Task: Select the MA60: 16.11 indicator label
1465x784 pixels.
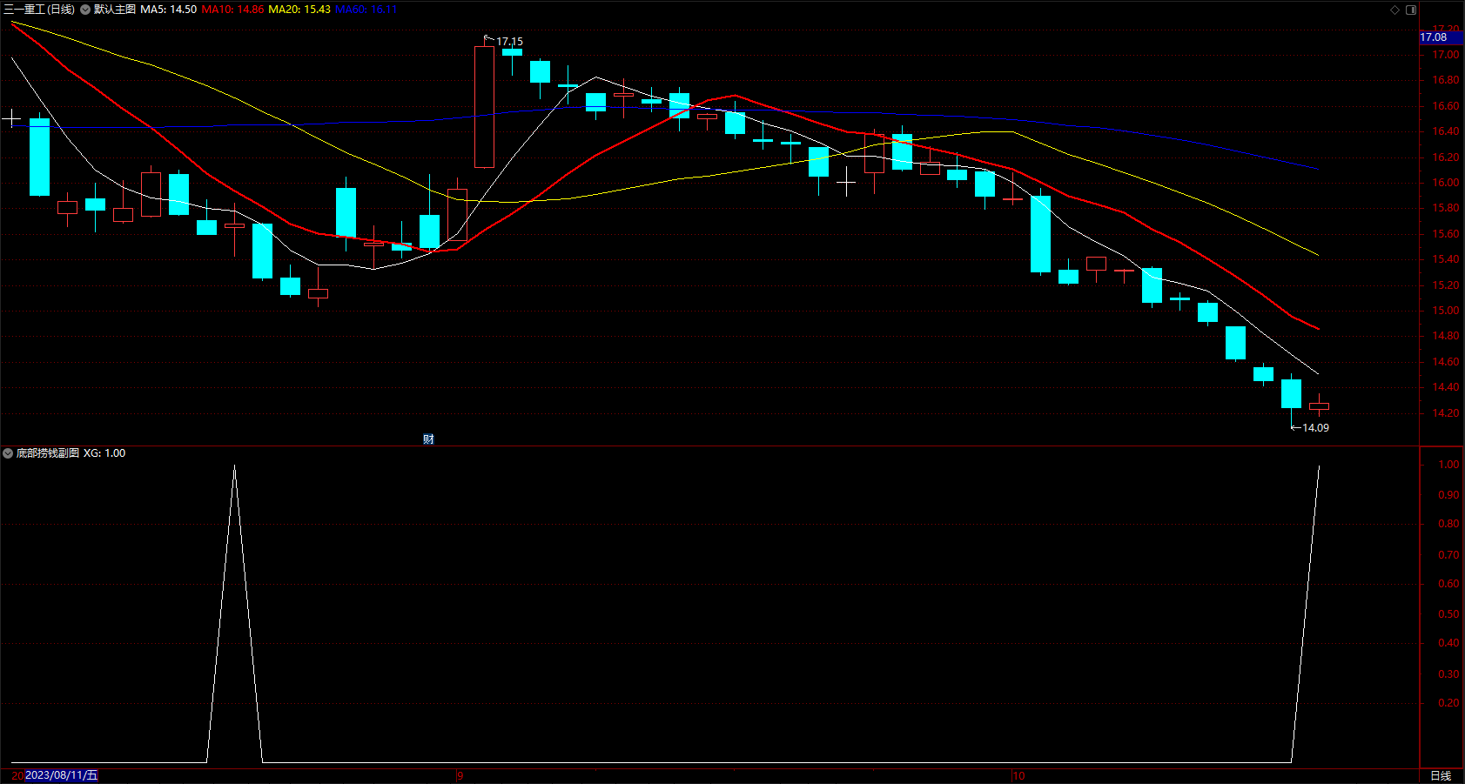Action: click(x=366, y=10)
